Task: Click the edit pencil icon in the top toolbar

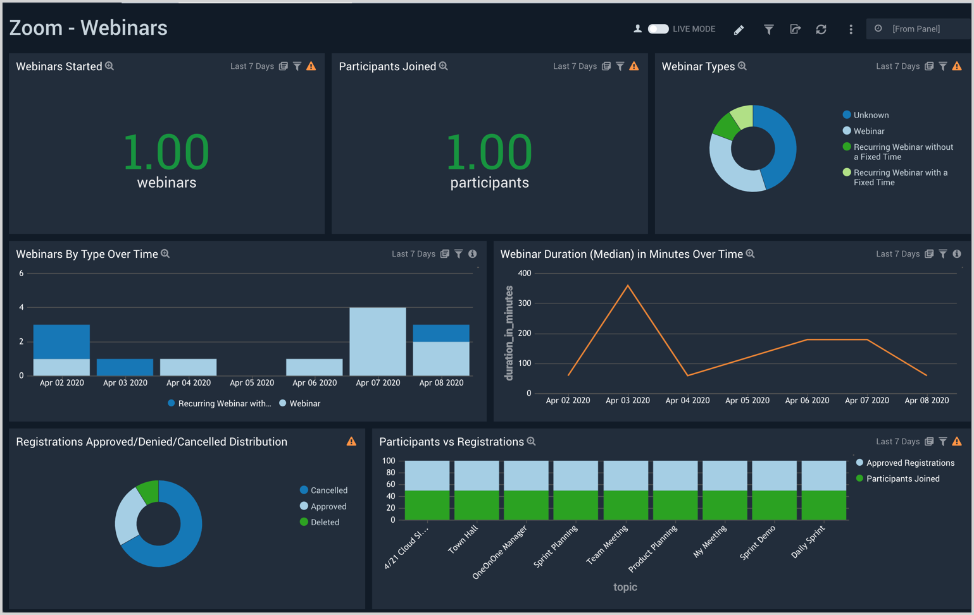Action: click(x=739, y=29)
